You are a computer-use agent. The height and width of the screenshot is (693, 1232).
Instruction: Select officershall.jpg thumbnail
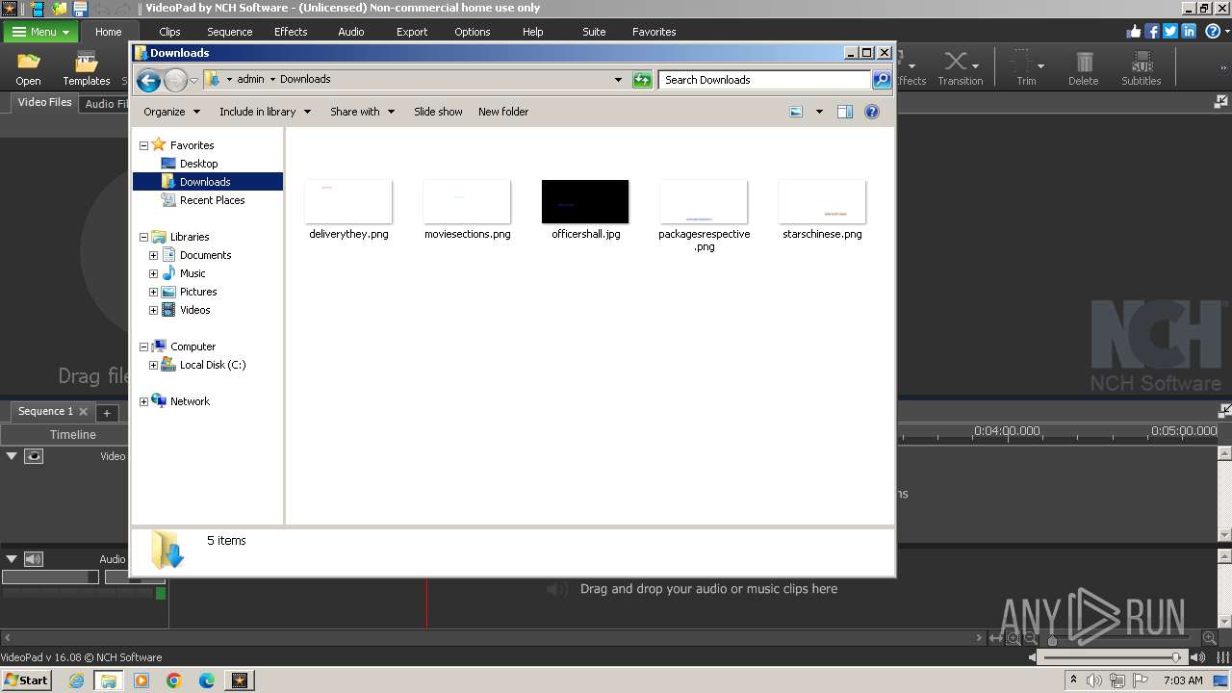point(585,202)
